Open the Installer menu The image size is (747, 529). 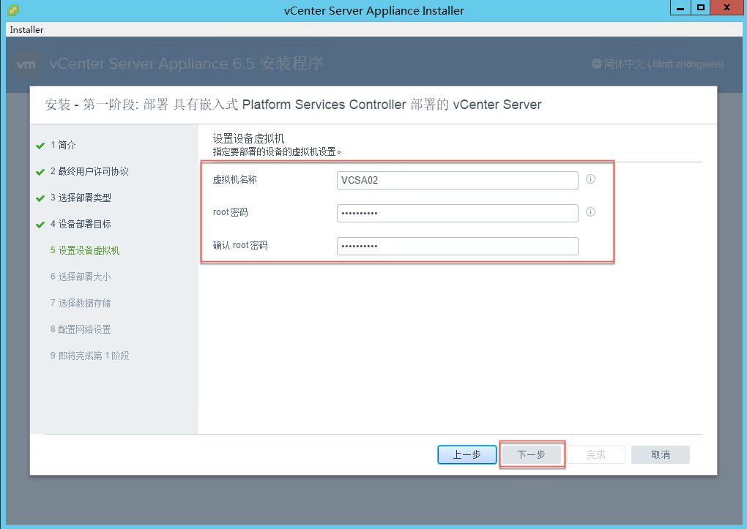(x=26, y=29)
